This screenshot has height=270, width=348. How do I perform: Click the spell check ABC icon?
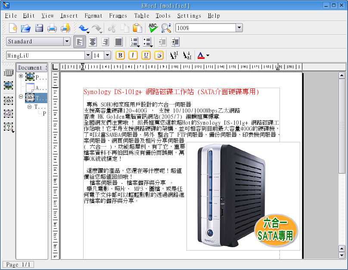tap(153, 28)
